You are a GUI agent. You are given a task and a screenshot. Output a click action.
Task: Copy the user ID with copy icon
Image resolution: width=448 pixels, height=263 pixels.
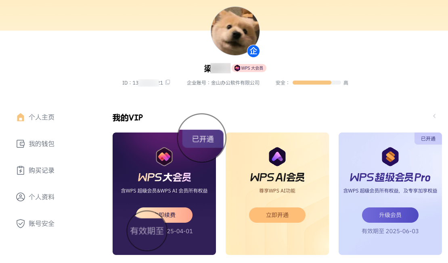tap(168, 83)
